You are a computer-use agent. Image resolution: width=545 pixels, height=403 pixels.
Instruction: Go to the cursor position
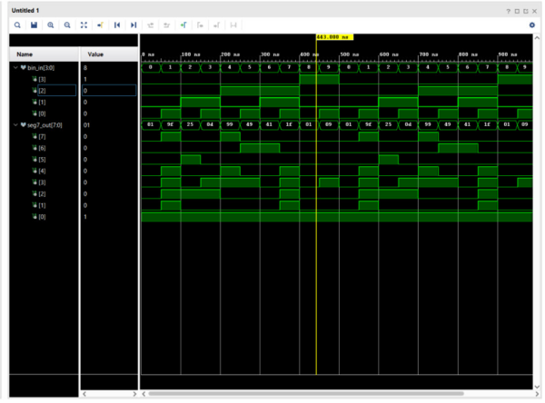pyautogui.click(x=101, y=25)
